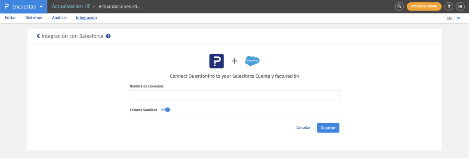This screenshot has height=158, width=469.
Task: Click the Guardar button
Action: pyautogui.click(x=328, y=128)
